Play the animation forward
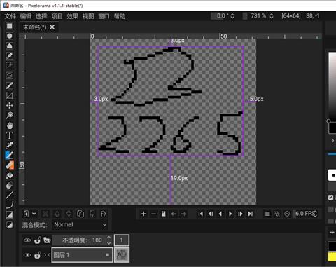 click(230, 214)
